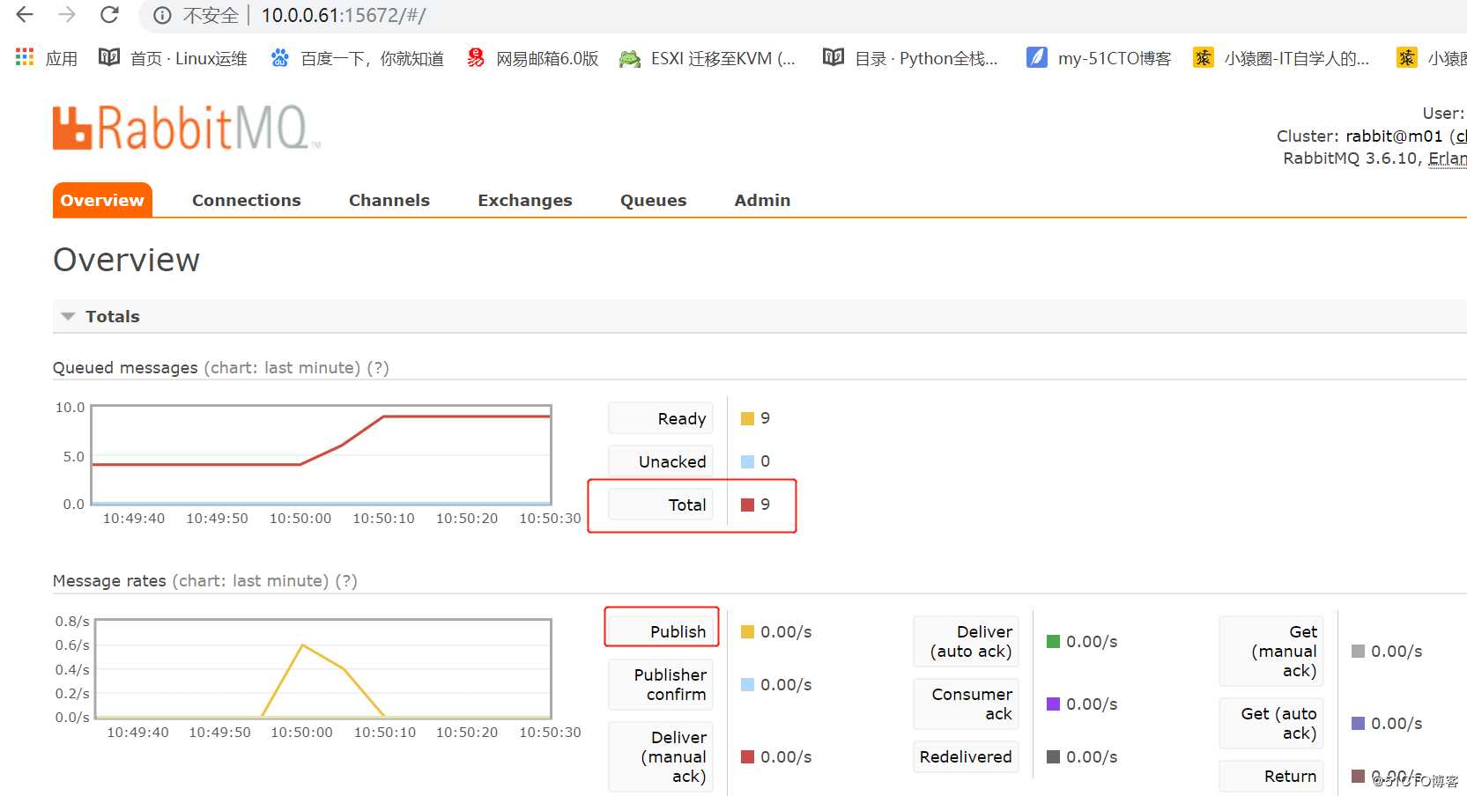Click the Publish rate label

[661, 631]
